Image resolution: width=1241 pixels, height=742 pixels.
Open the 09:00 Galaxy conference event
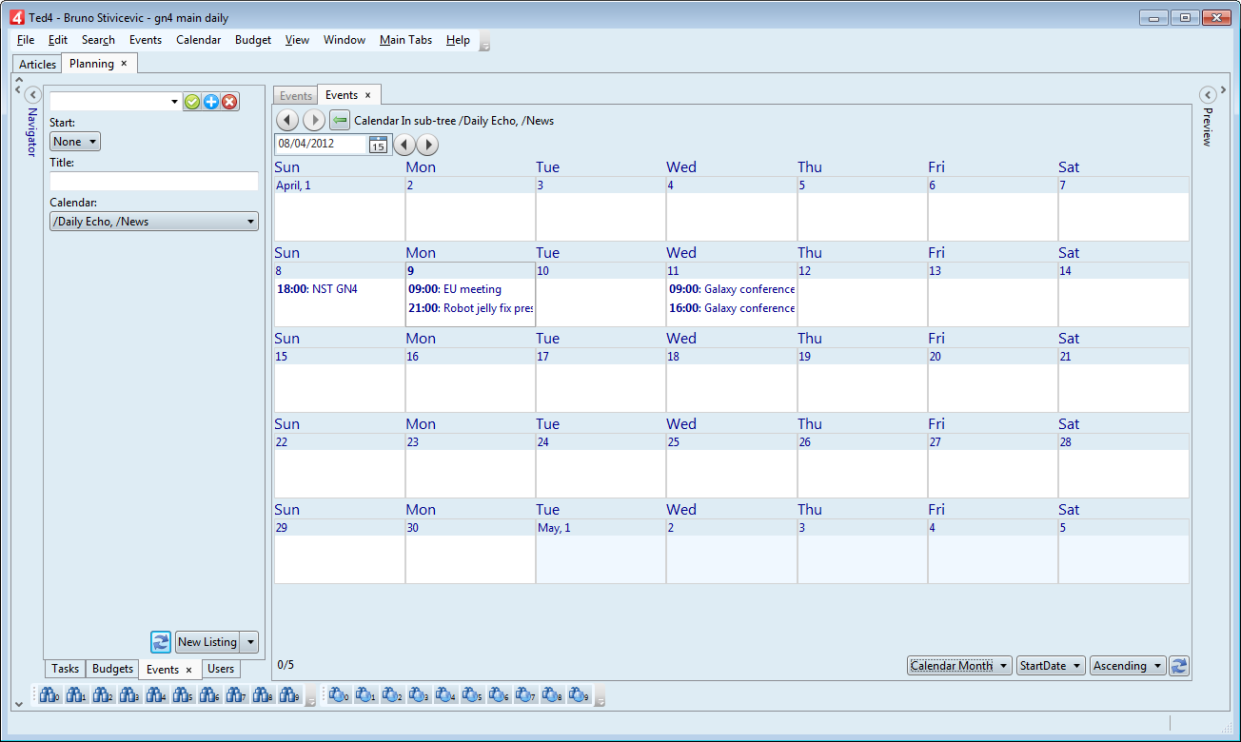point(732,289)
